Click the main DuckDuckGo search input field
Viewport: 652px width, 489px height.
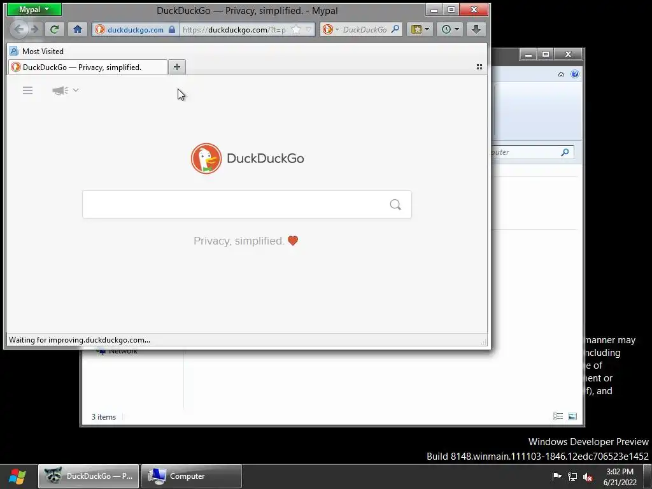(247, 204)
